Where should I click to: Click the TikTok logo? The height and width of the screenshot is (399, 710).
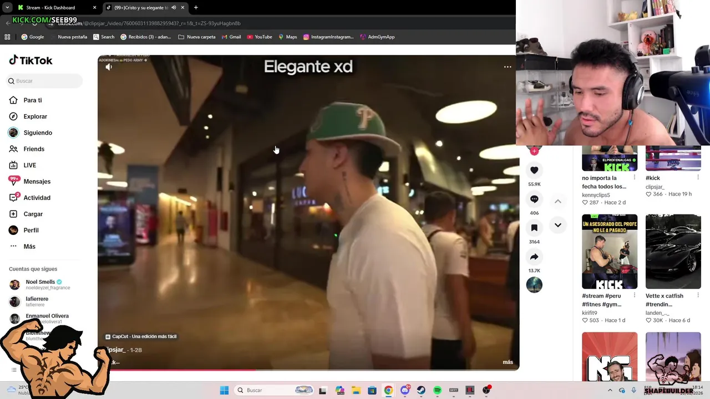(x=31, y=60)
